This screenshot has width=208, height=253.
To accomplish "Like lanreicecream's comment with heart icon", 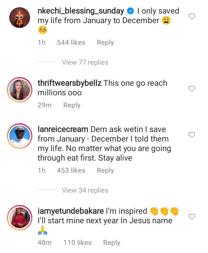I will (192, 135).
